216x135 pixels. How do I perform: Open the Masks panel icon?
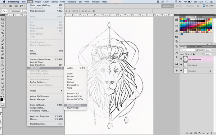tap(176, 64)
